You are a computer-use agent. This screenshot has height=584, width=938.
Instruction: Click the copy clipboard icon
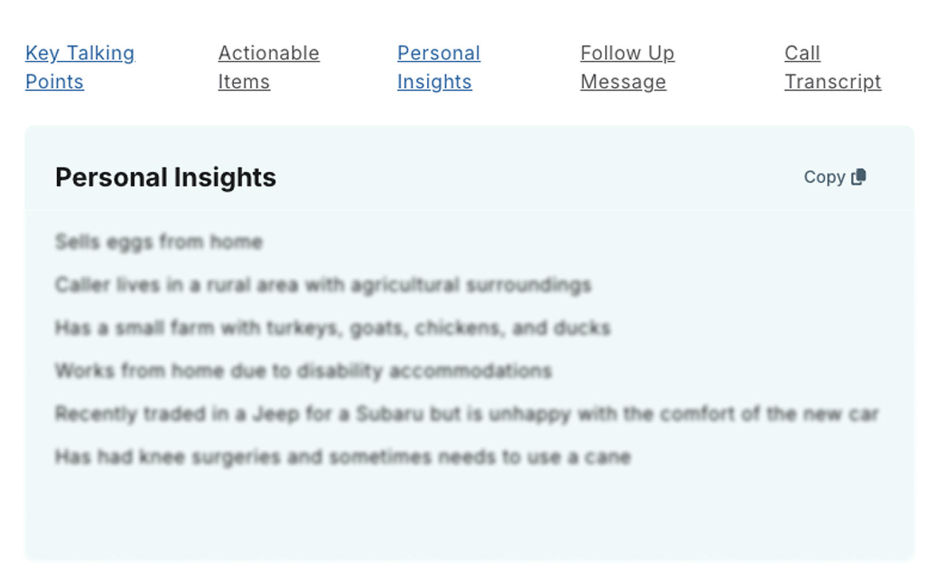pos(859,177)
